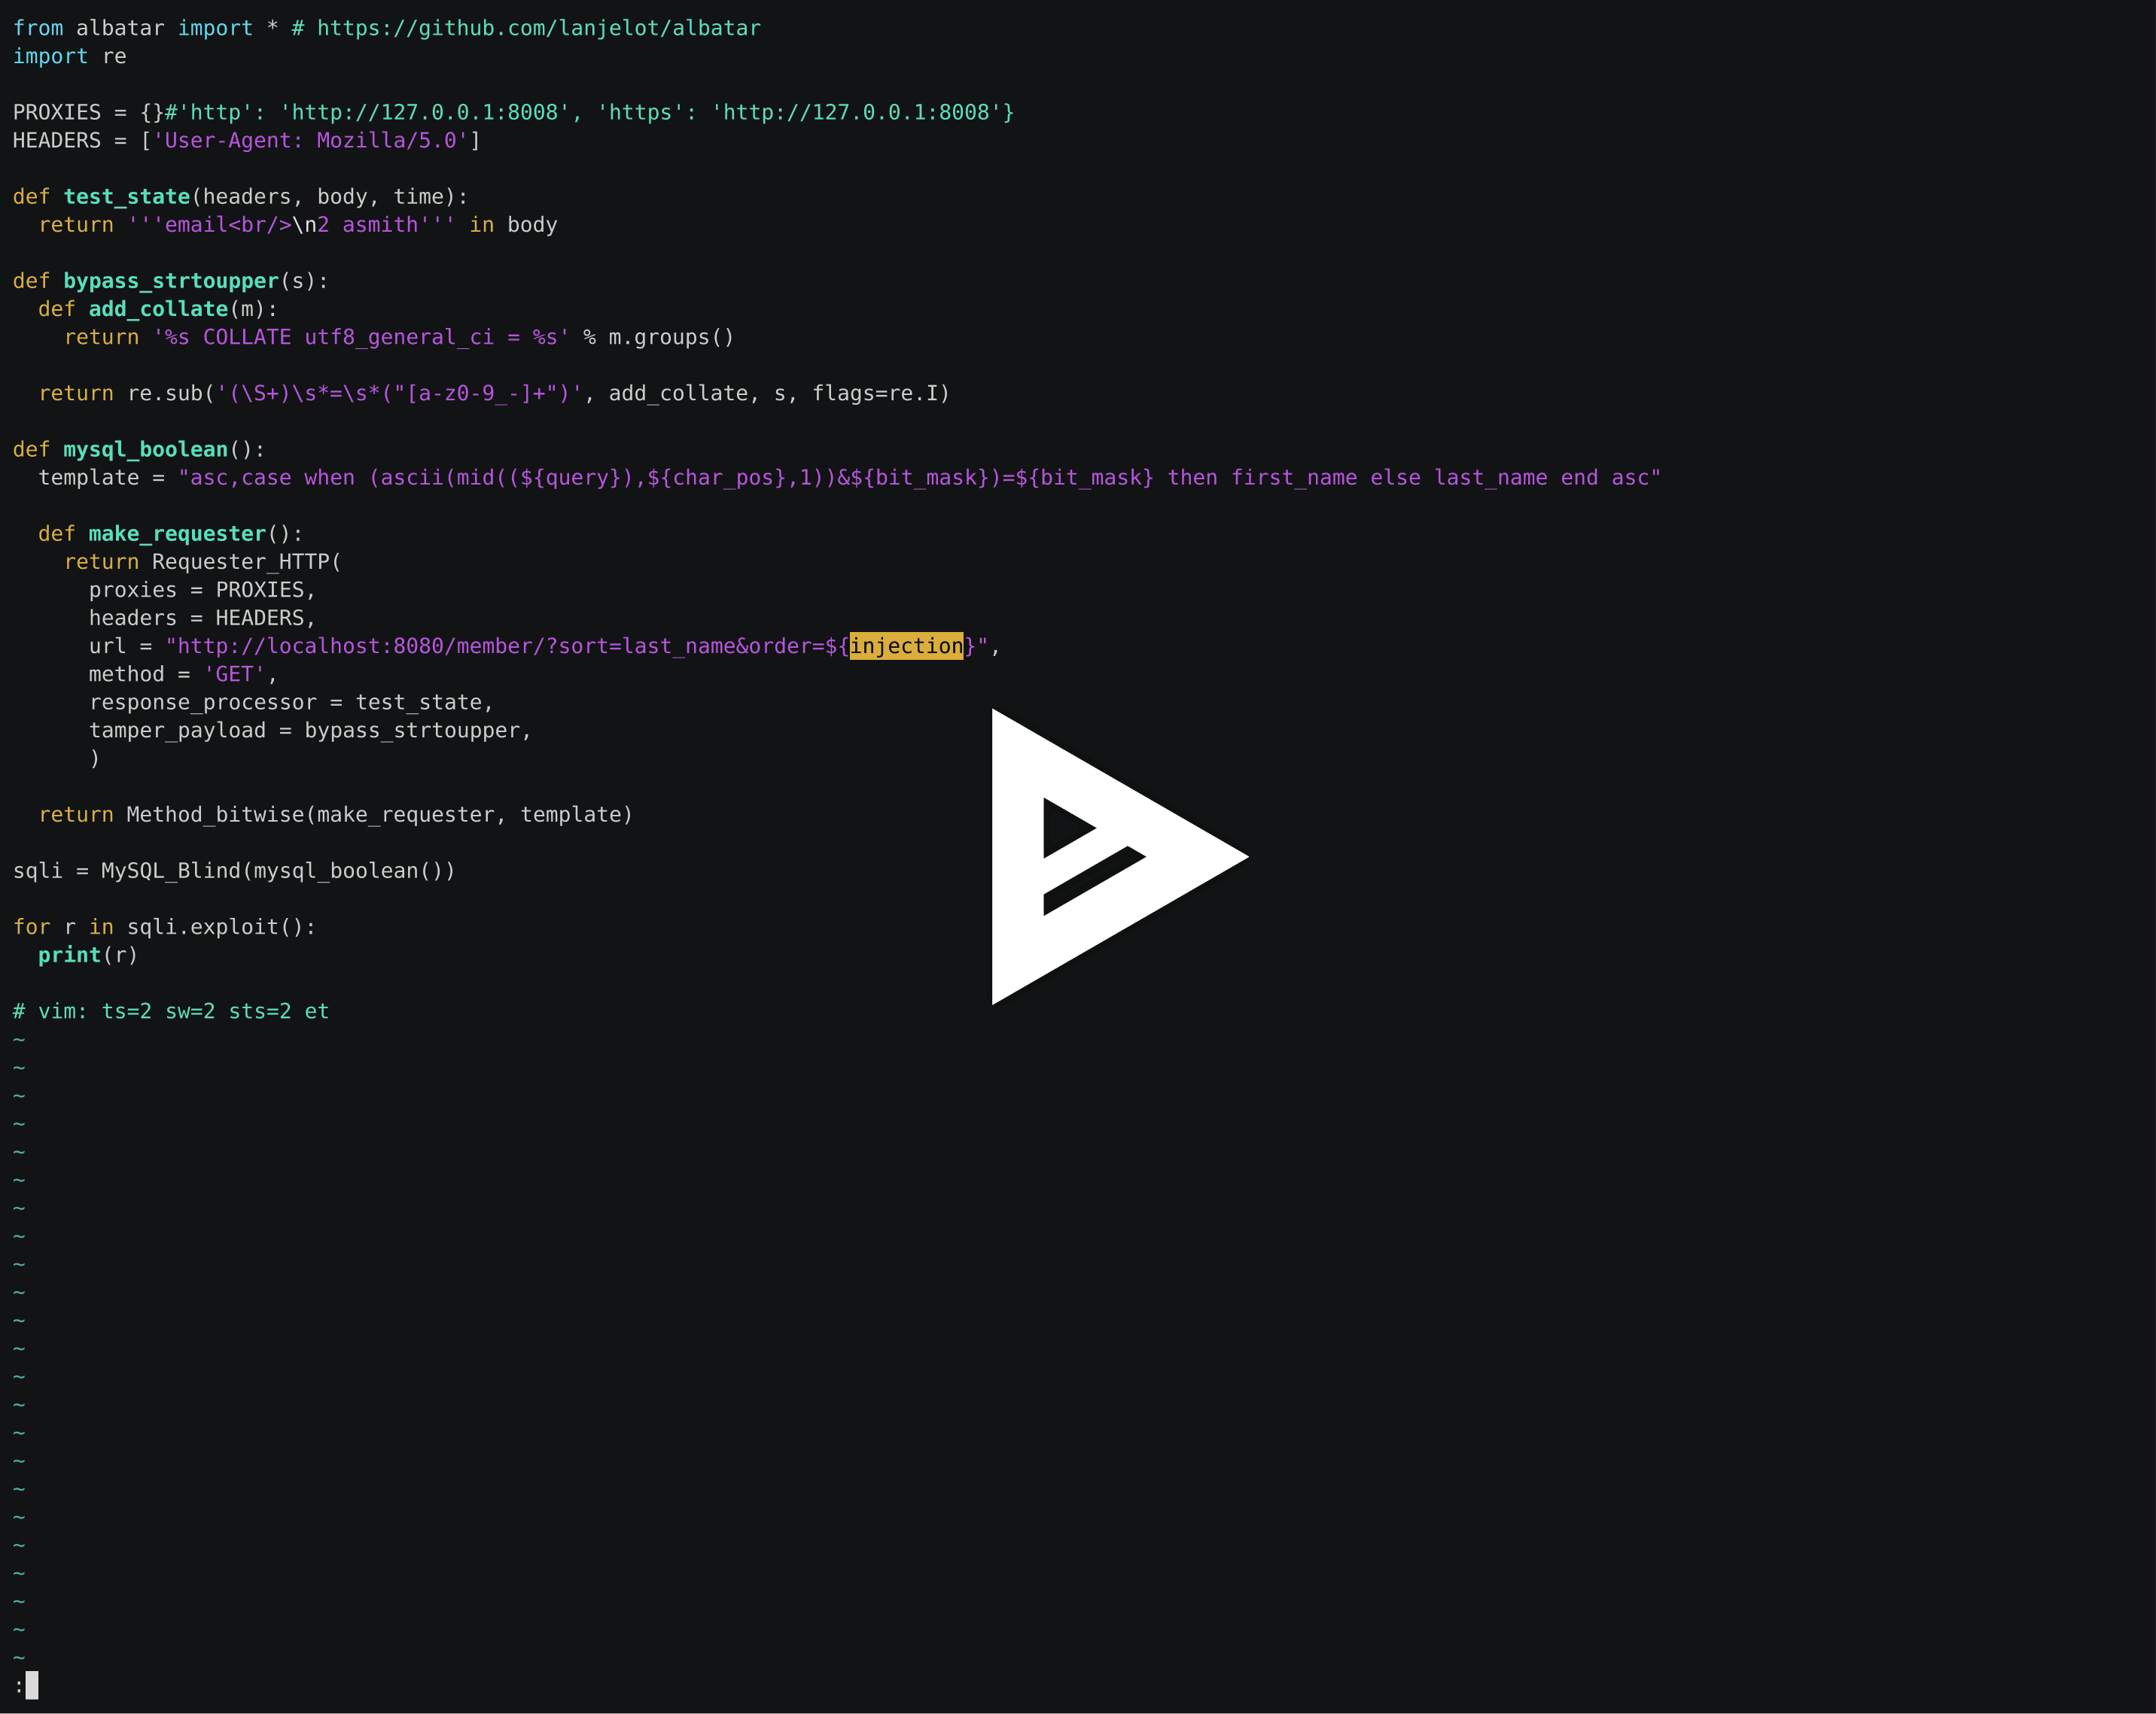Screen dimensions: 2156x1714
Task: Click the 'GET' method value
Action: point(235,675)
